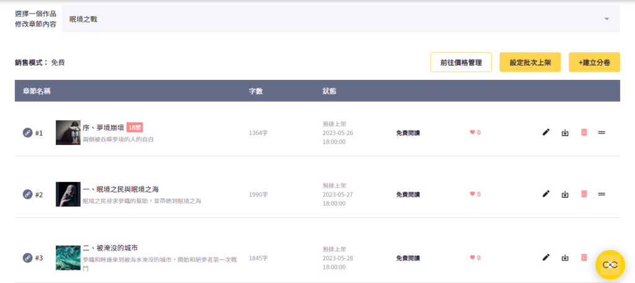Viewport: 635px width, 283px height.
Task: Click the 1990字 word count
Action: (259, 194)
